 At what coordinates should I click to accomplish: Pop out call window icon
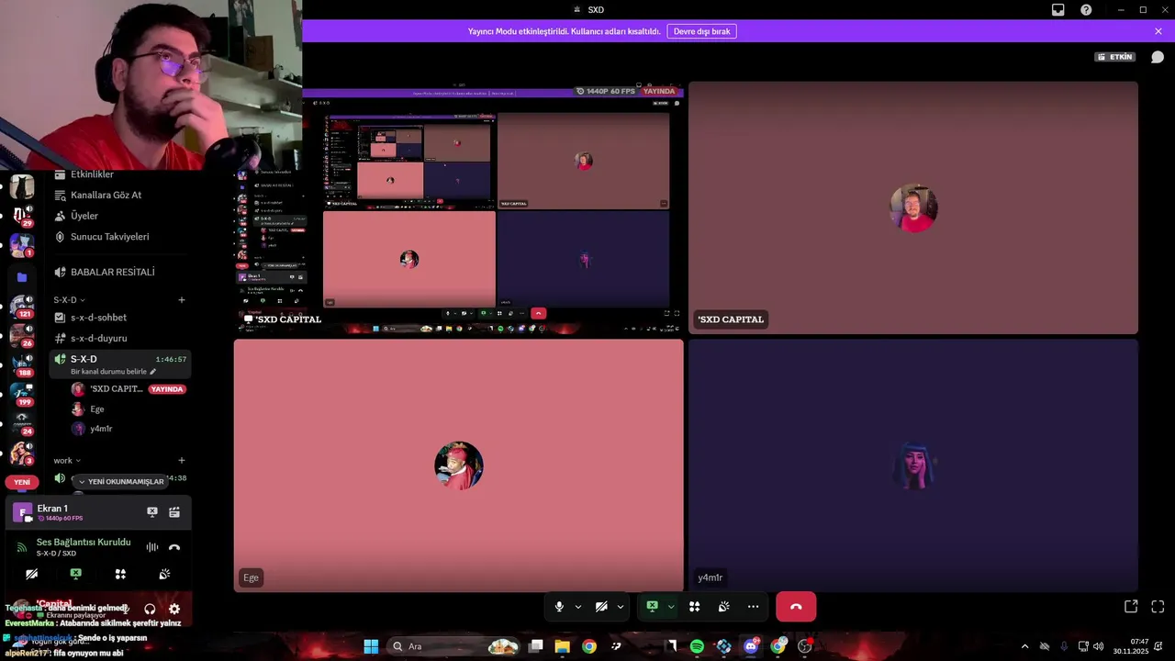1131,607
